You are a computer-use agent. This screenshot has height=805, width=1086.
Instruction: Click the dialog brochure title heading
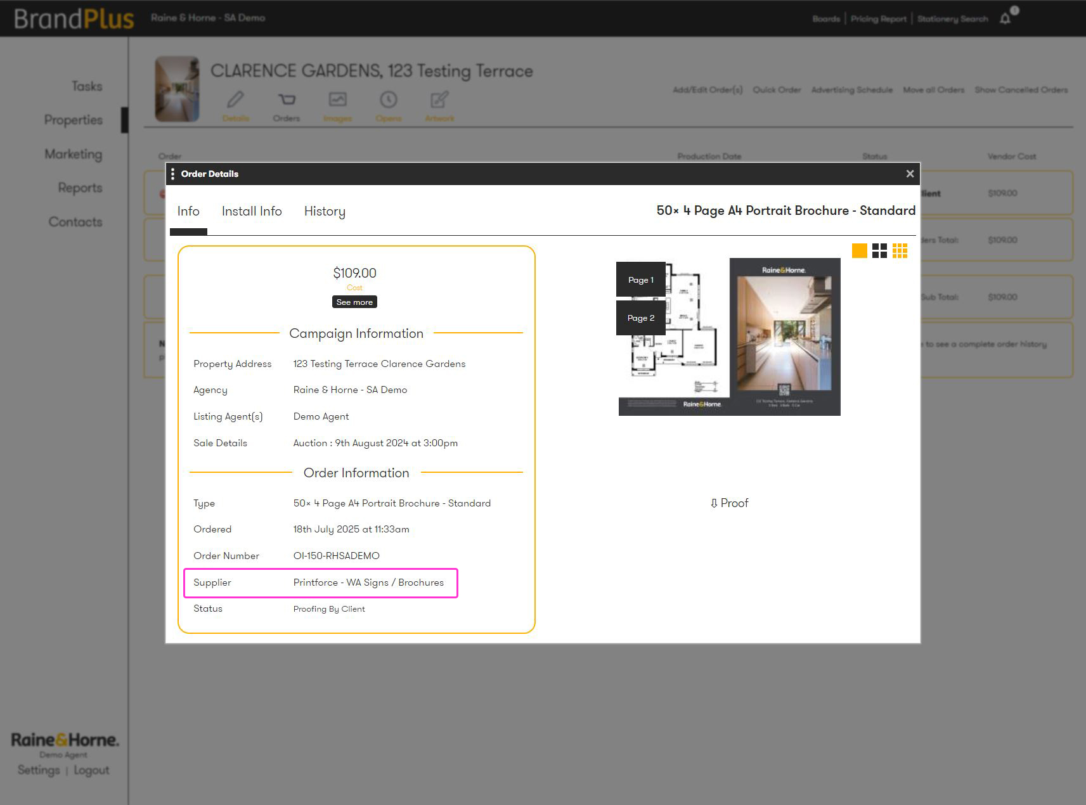click(785, 210)
